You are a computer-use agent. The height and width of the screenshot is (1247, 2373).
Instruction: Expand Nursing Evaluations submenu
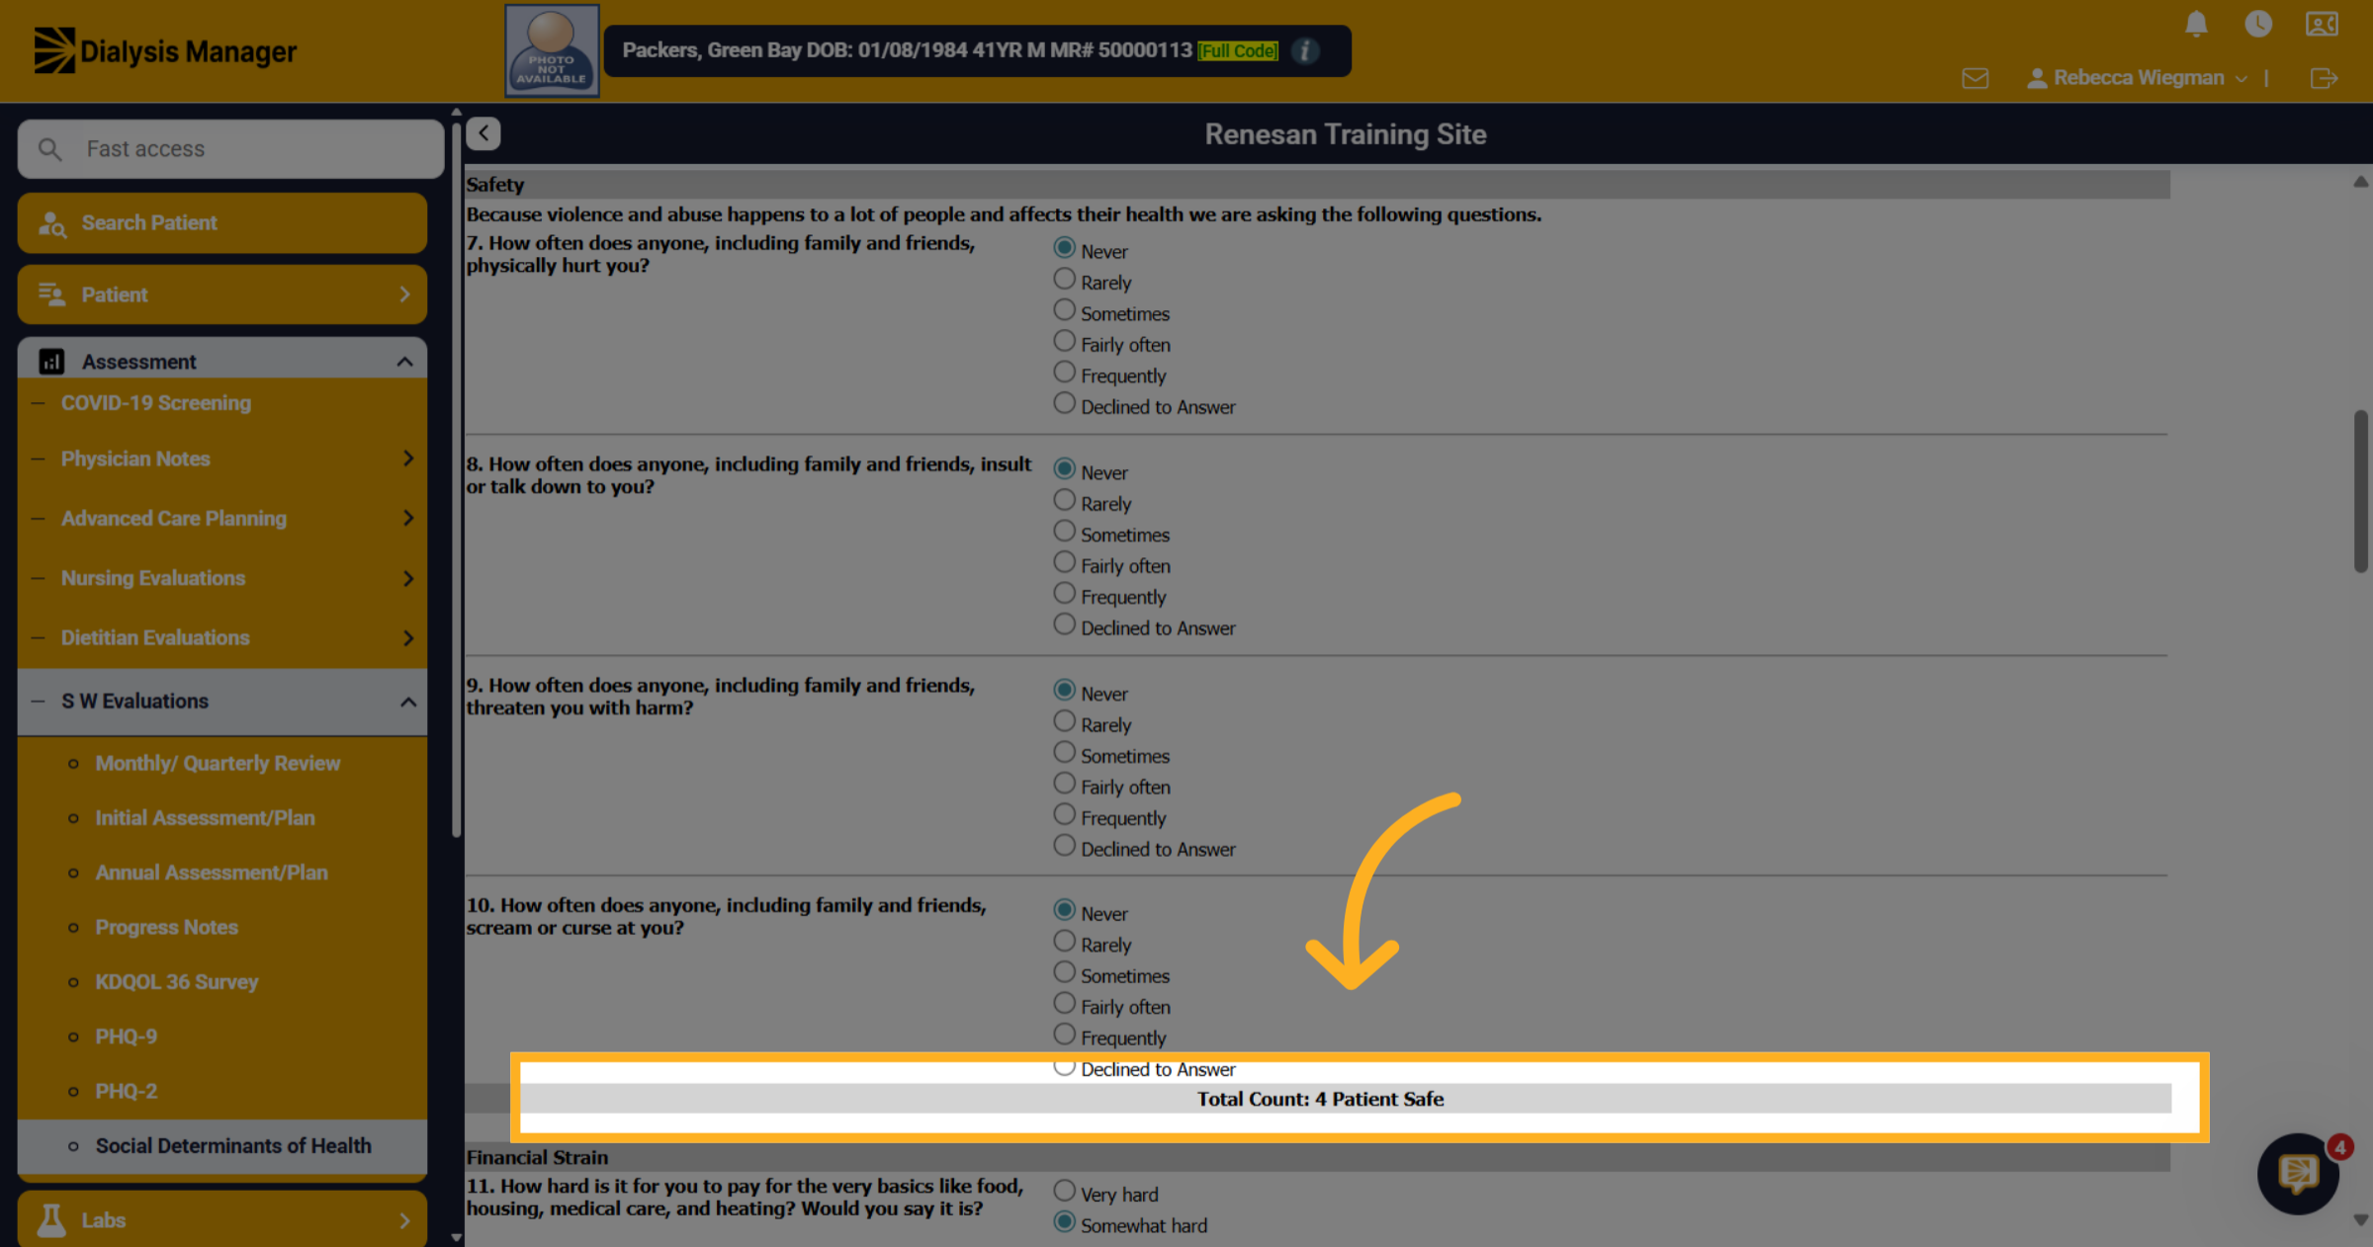[x=408, y=578]
